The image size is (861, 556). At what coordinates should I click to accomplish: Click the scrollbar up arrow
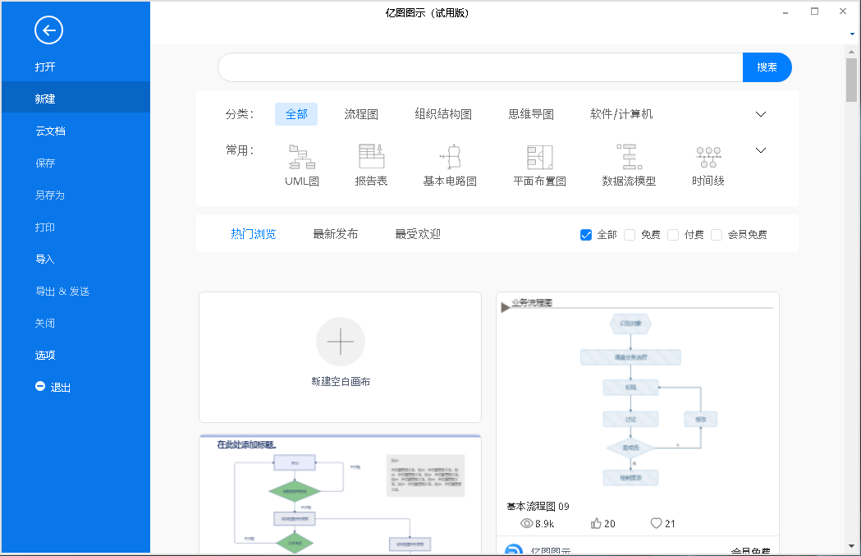852,52
